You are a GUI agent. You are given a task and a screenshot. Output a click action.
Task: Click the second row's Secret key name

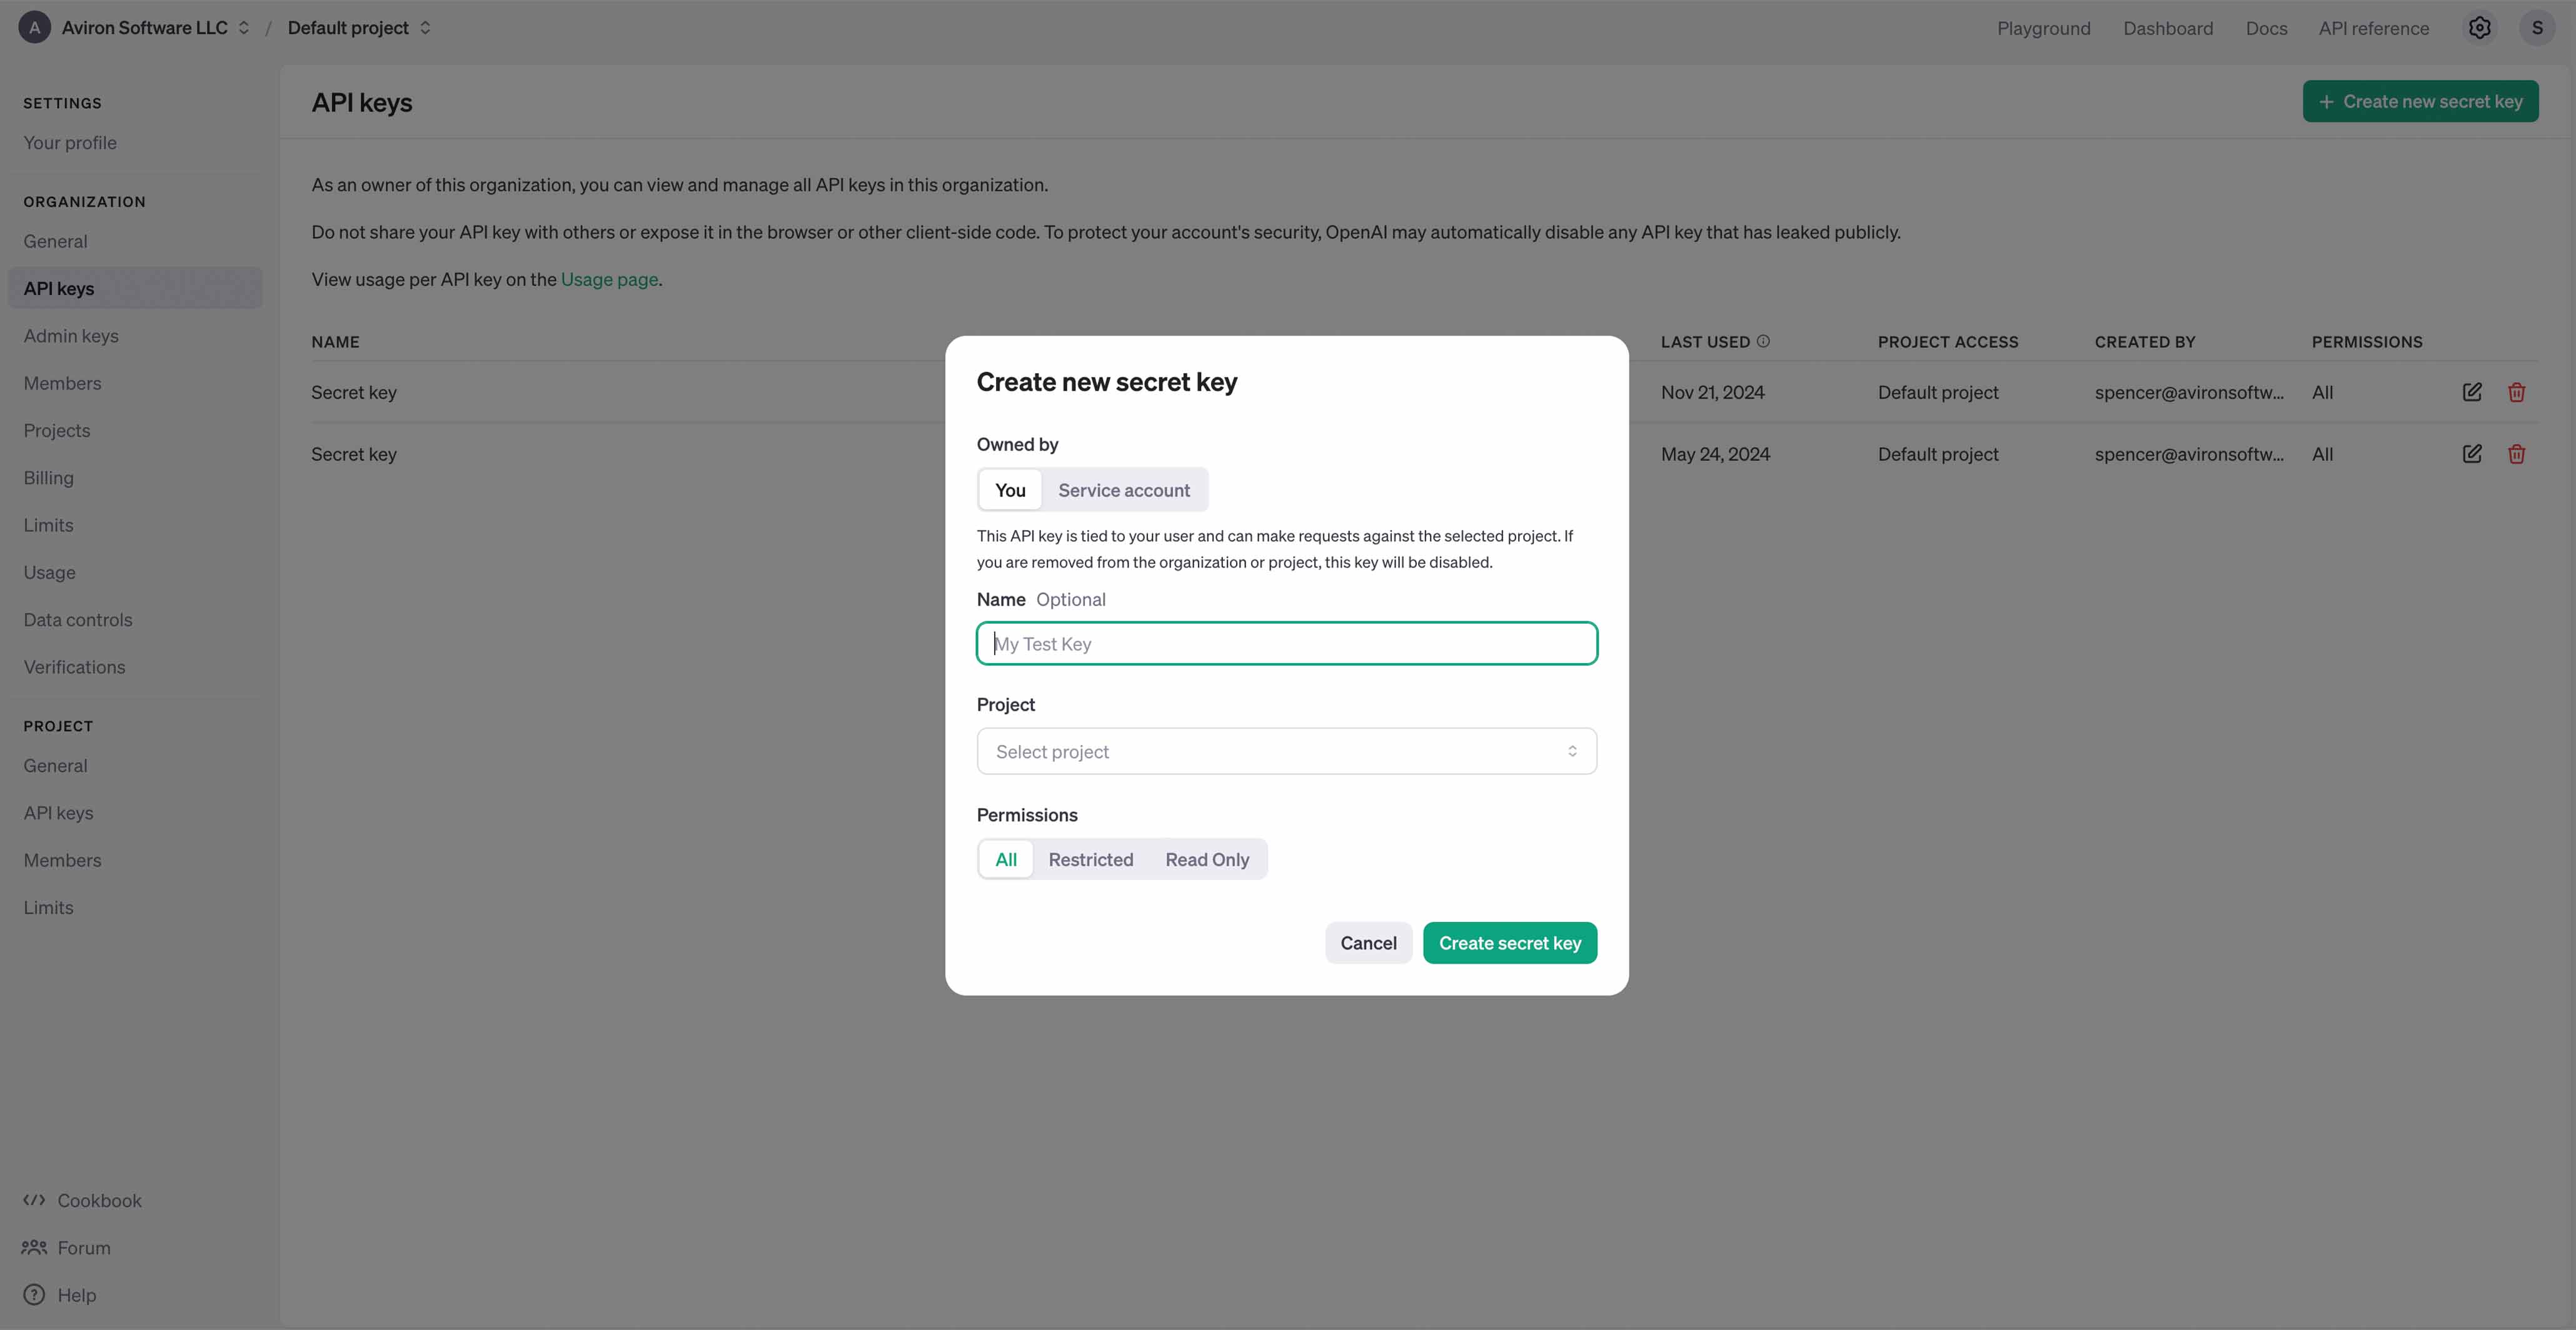click(x=354, y=454)
